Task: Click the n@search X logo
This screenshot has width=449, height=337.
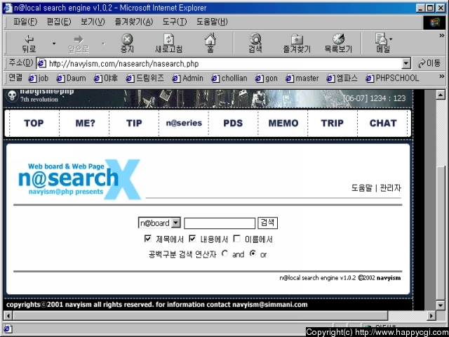Action: coord(79,179)
